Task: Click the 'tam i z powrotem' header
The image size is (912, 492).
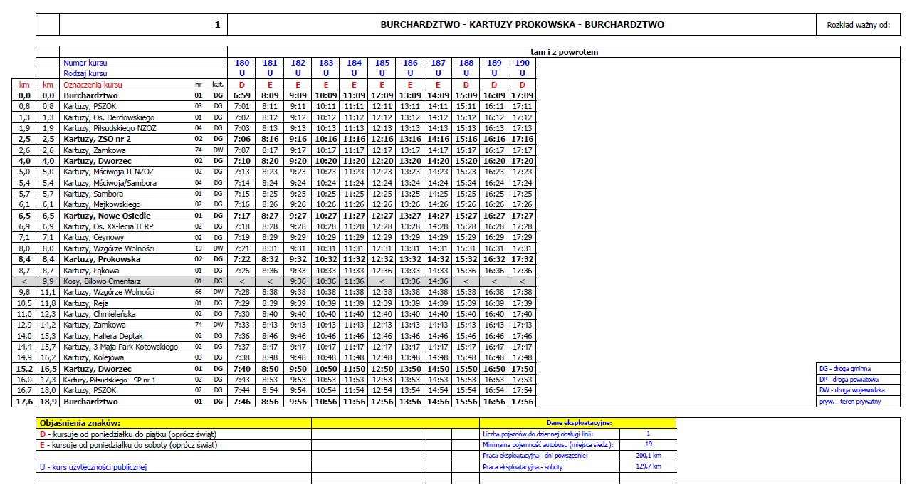Action: coord(564,52)
